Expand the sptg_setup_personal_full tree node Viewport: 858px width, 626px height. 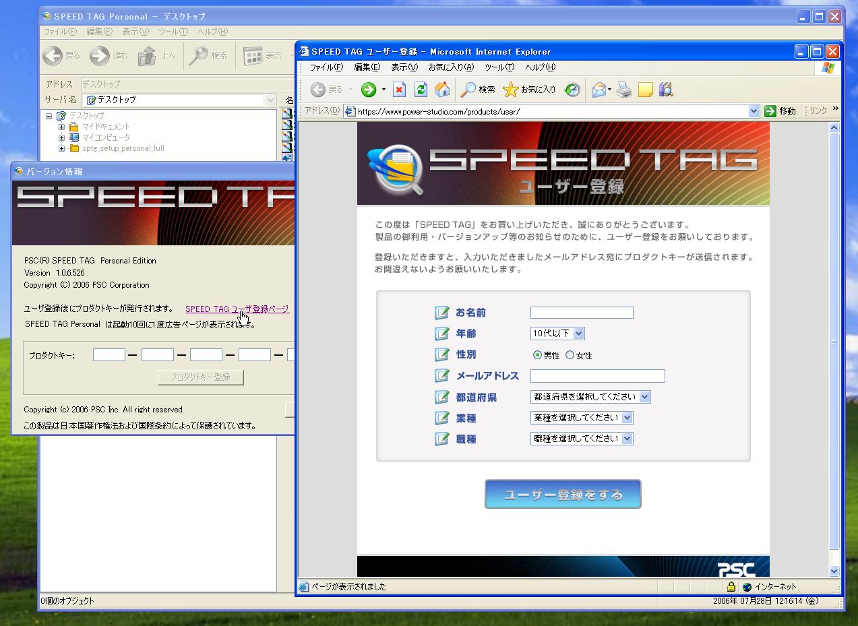pos(61,148)
